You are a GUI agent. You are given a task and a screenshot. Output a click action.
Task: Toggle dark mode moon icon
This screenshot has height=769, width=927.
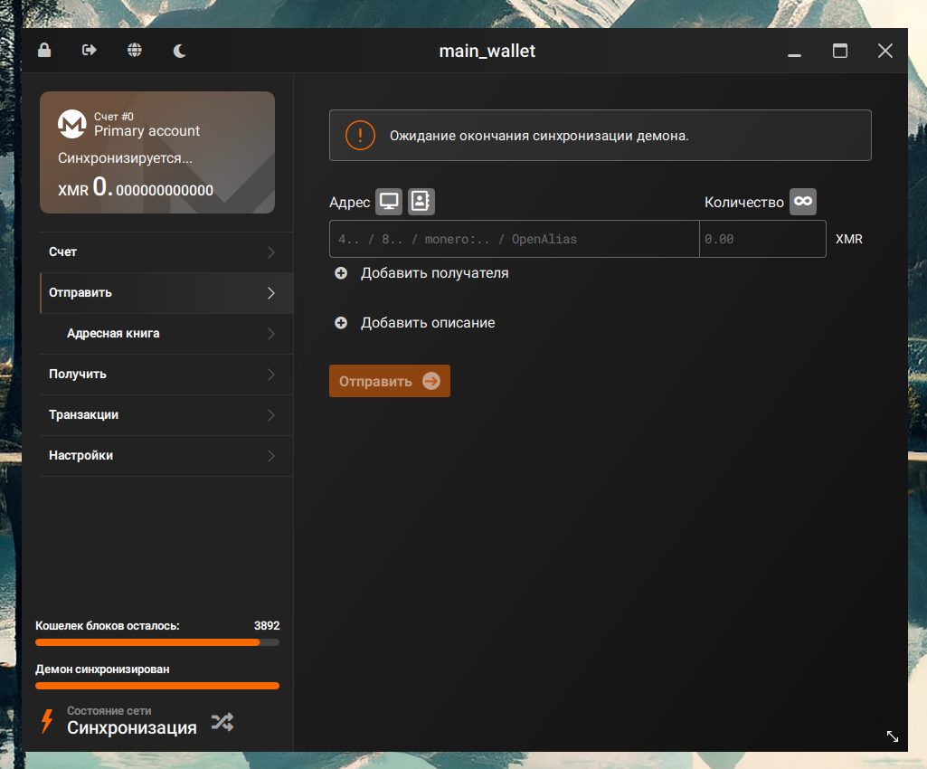point(179,51)
